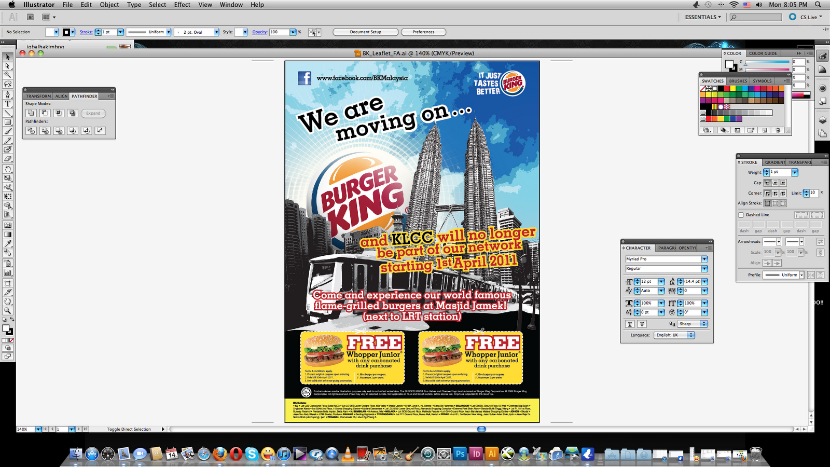The width and height of the screenshot is (830, 467).
Task: Click the Opacity link in control bar
Action: 260,32
